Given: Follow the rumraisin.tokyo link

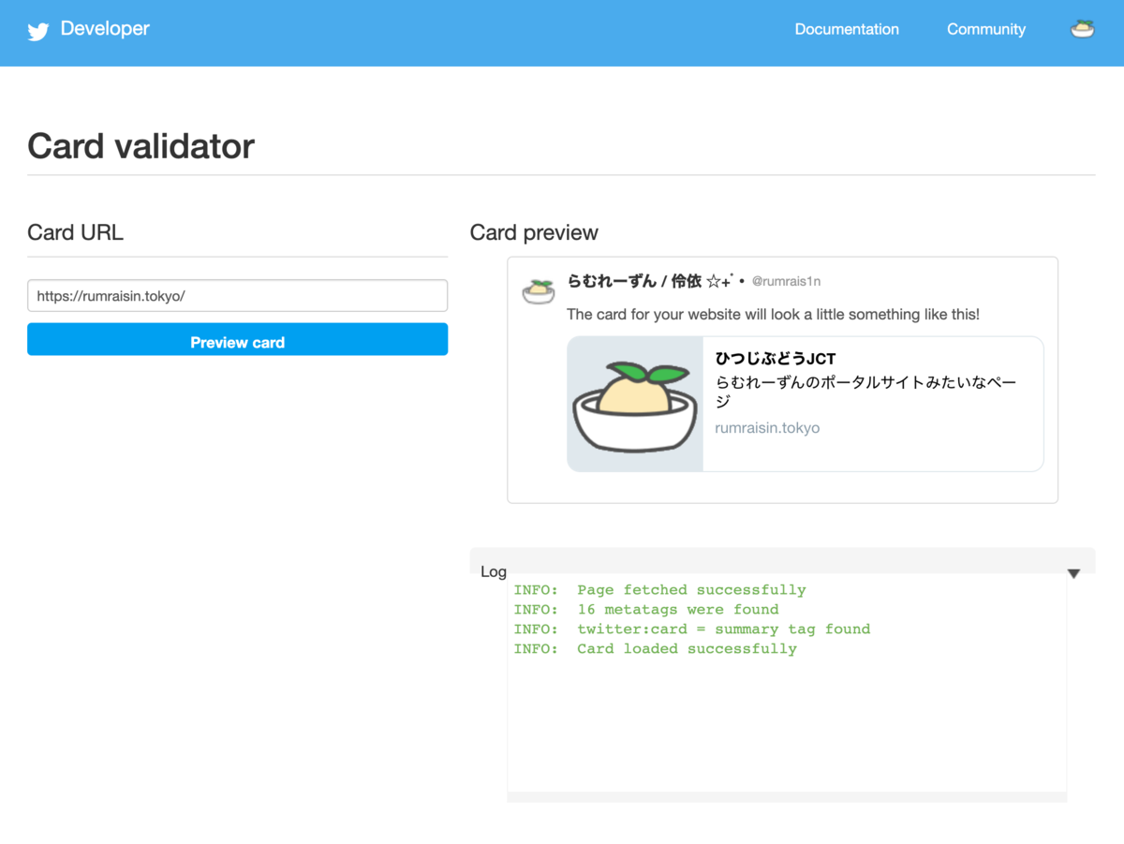Looking at the screenshot, I should click(767, 427).
